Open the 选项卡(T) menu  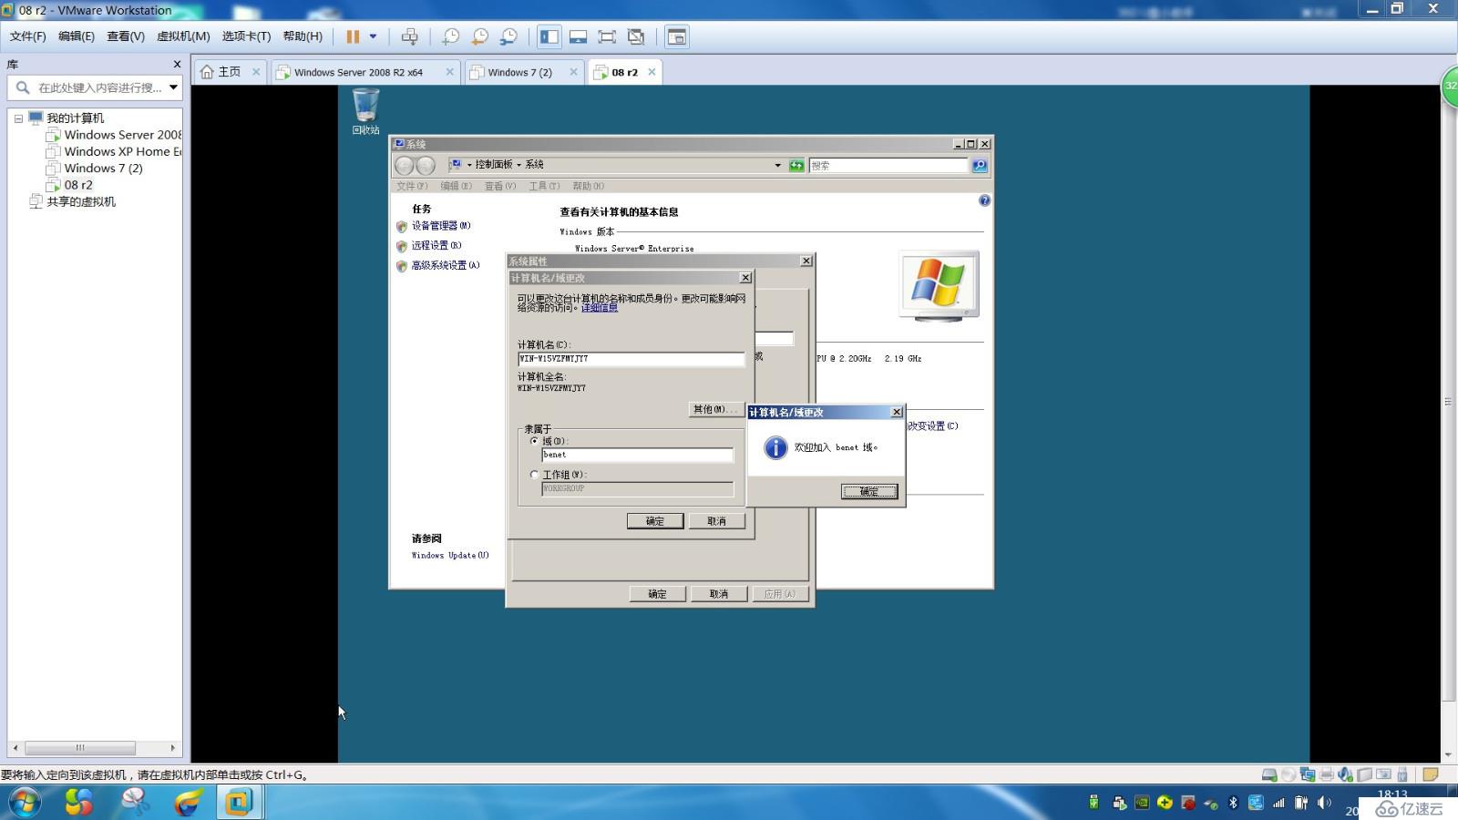pyautogui.click(x=246, y=36)
